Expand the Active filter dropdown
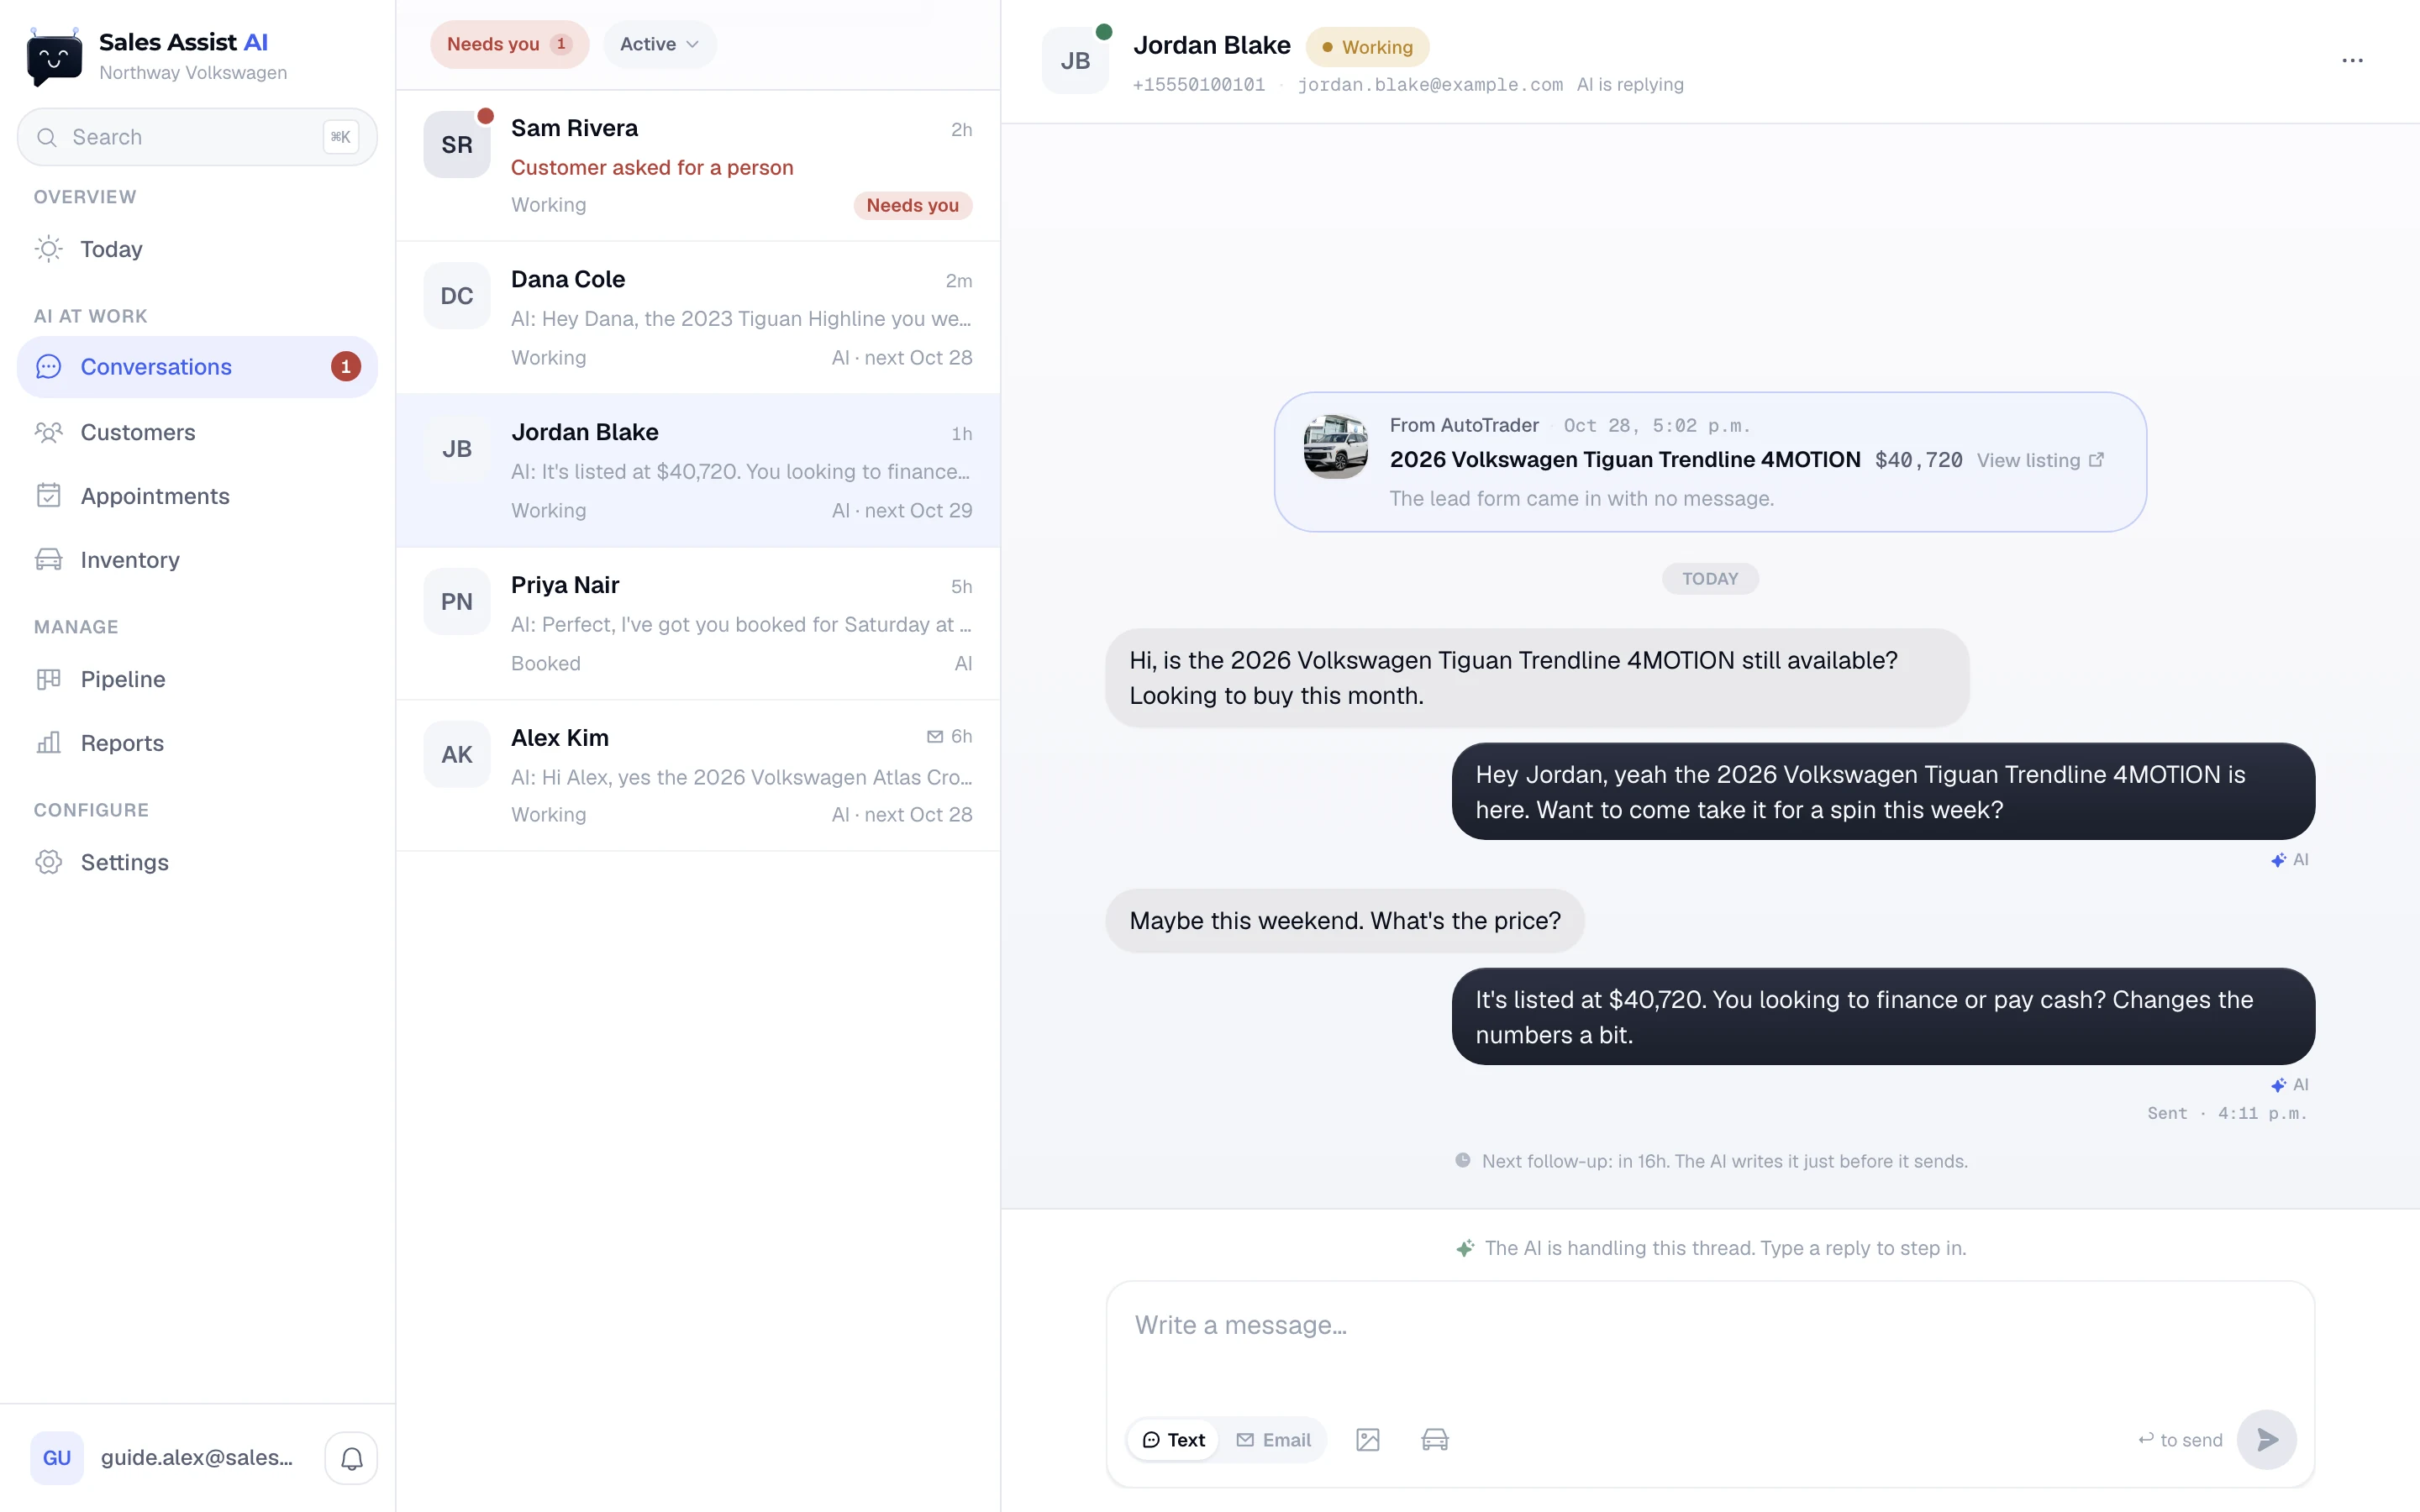Screen dimensions: 2420x1512 coord(659,44)
